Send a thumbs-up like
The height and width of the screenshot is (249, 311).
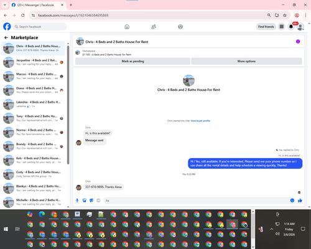coord(300,200)
